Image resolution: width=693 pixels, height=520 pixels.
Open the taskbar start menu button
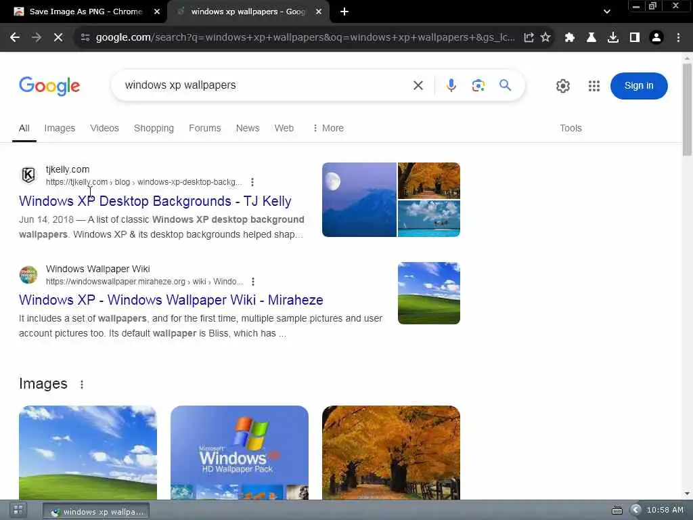click(18, 510)
